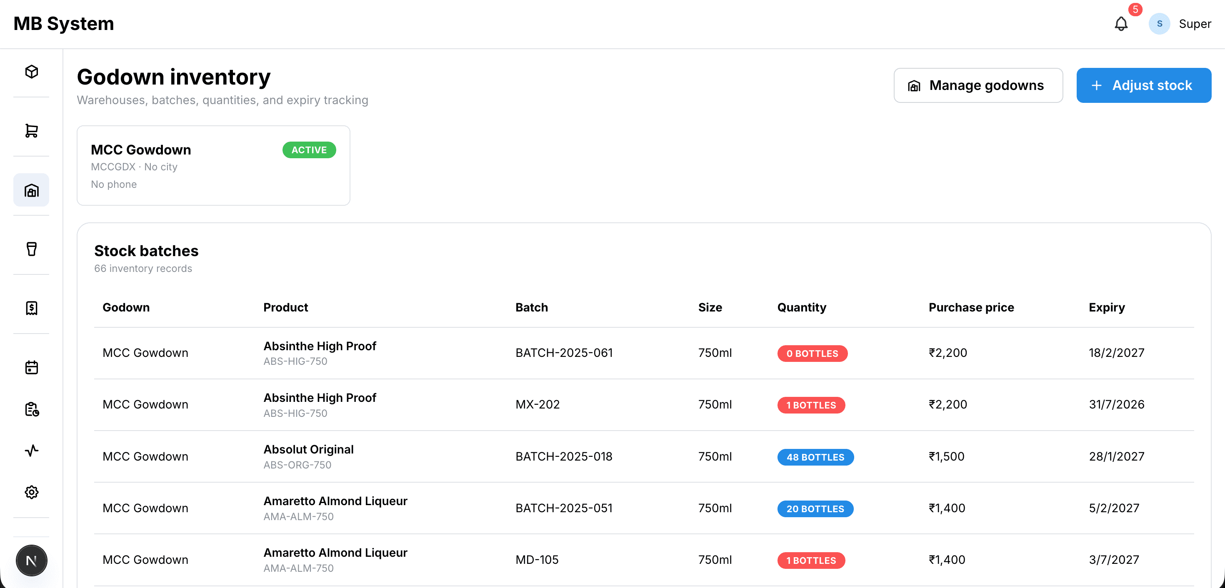The height and width of the screenshot is (588, 1225).
Task: Click ₹1,400 price in MD-105 row
Action: 947,560
